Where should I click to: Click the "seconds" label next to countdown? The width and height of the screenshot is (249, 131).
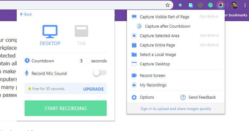point(99,61)
